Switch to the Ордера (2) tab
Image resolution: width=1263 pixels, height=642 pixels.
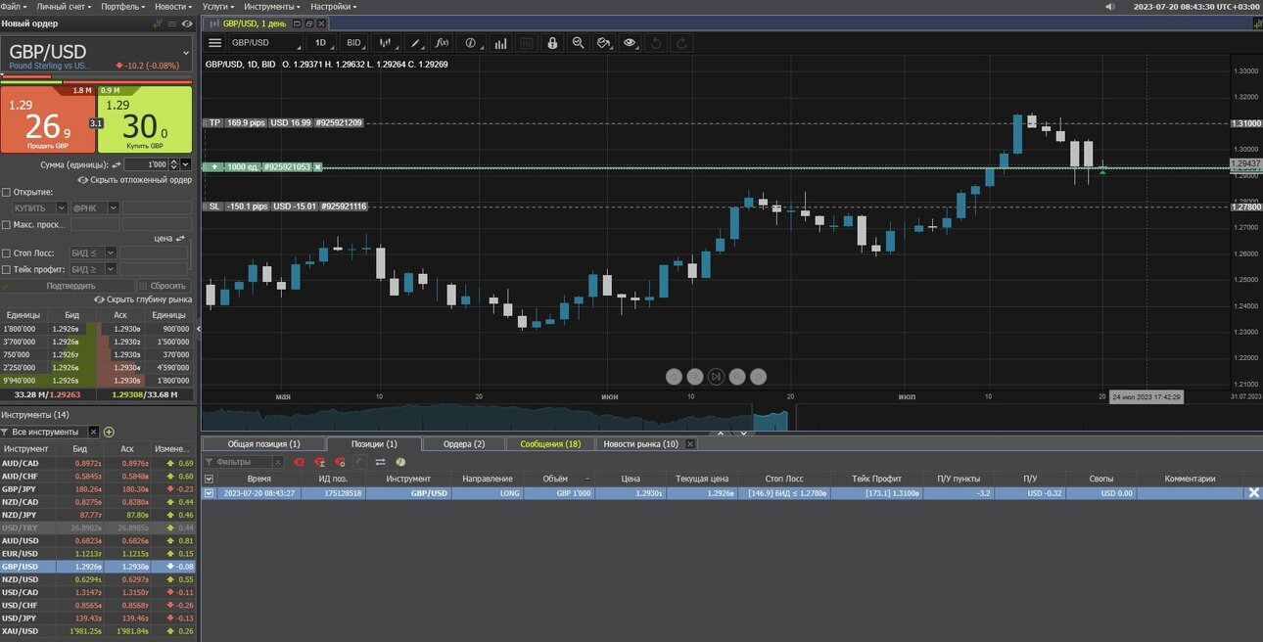(464, 444)
